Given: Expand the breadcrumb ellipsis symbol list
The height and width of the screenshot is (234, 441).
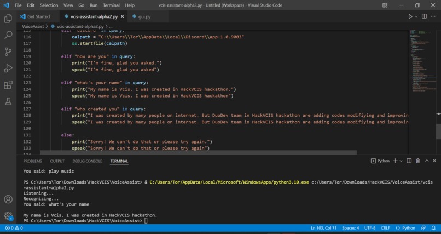Looking at the screenshot, I should [x=111, y=26].
